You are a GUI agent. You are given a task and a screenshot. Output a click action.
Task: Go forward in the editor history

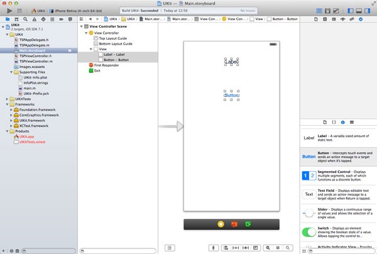click(x=97, y=19)
